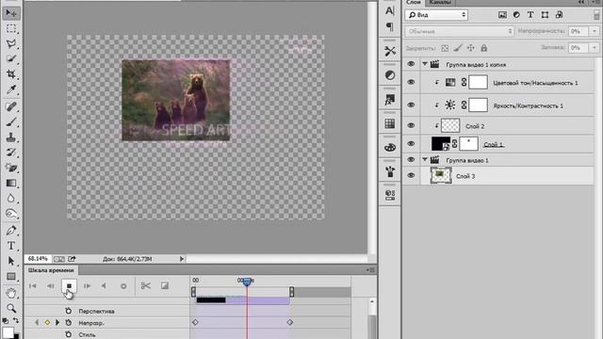The image size is (603, 339).
Task: Filter layers by text type icon
Action: point(530,15)
